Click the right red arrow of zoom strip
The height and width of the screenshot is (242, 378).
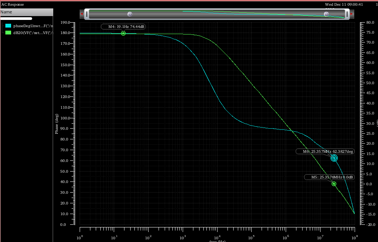tap(352, 14)
